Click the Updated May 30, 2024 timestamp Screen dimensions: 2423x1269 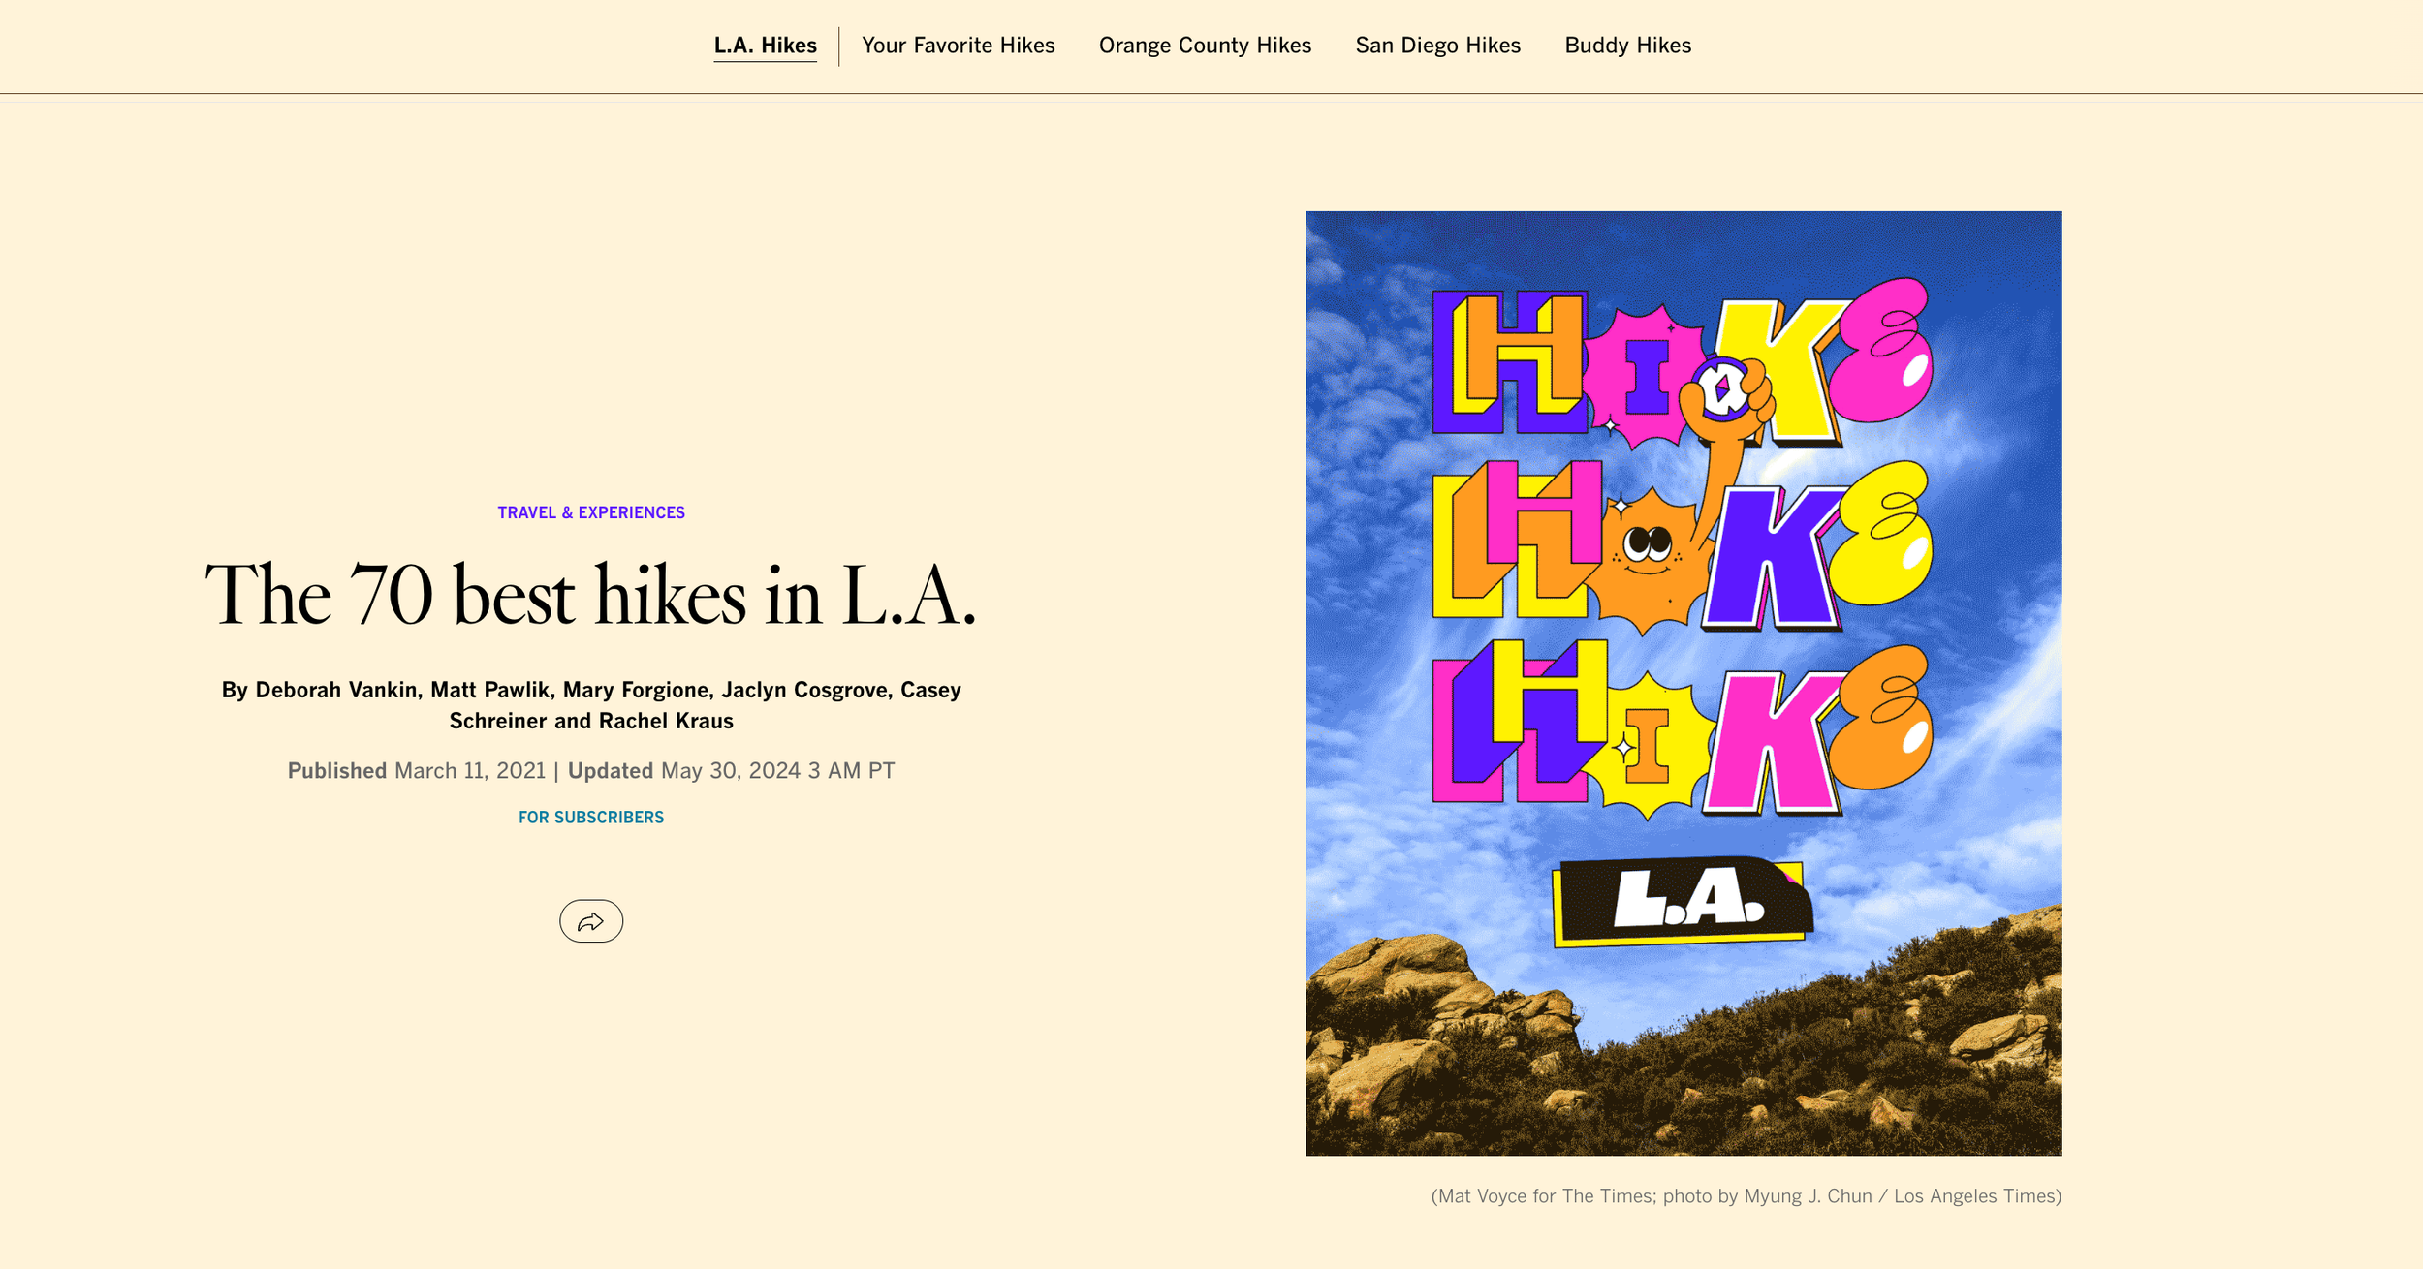[731, 771]
